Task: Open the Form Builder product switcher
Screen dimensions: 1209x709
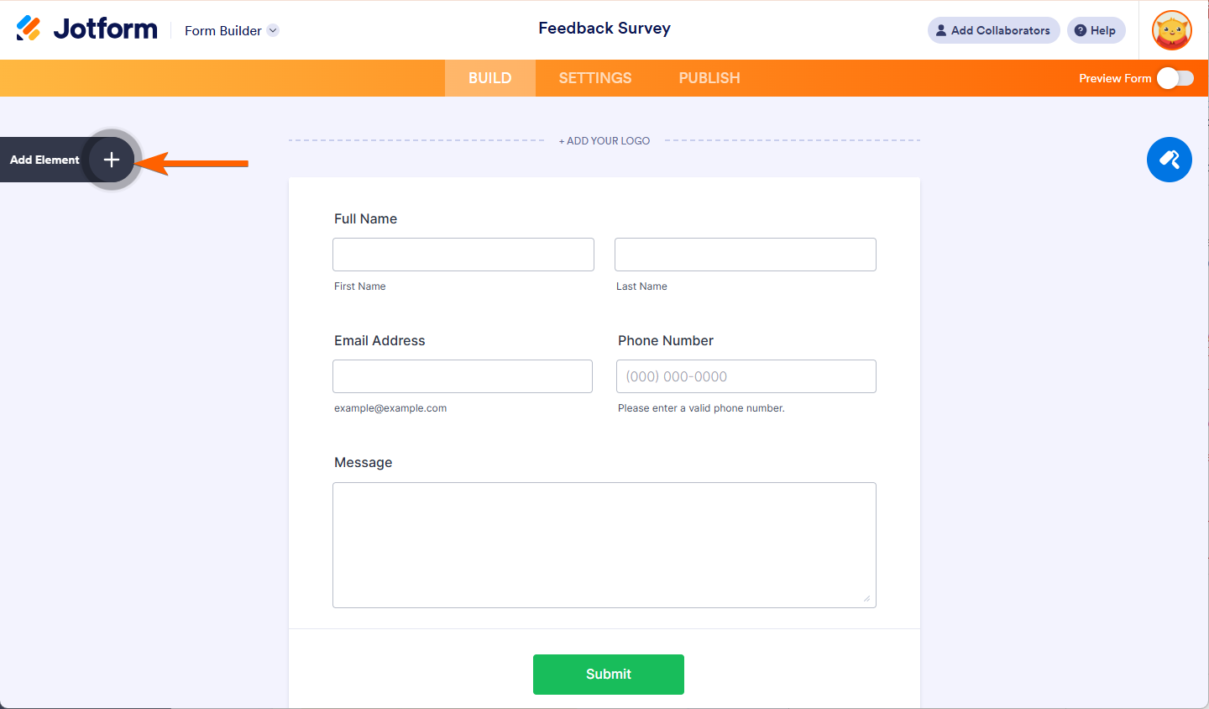Action: [x=231, y=30]
